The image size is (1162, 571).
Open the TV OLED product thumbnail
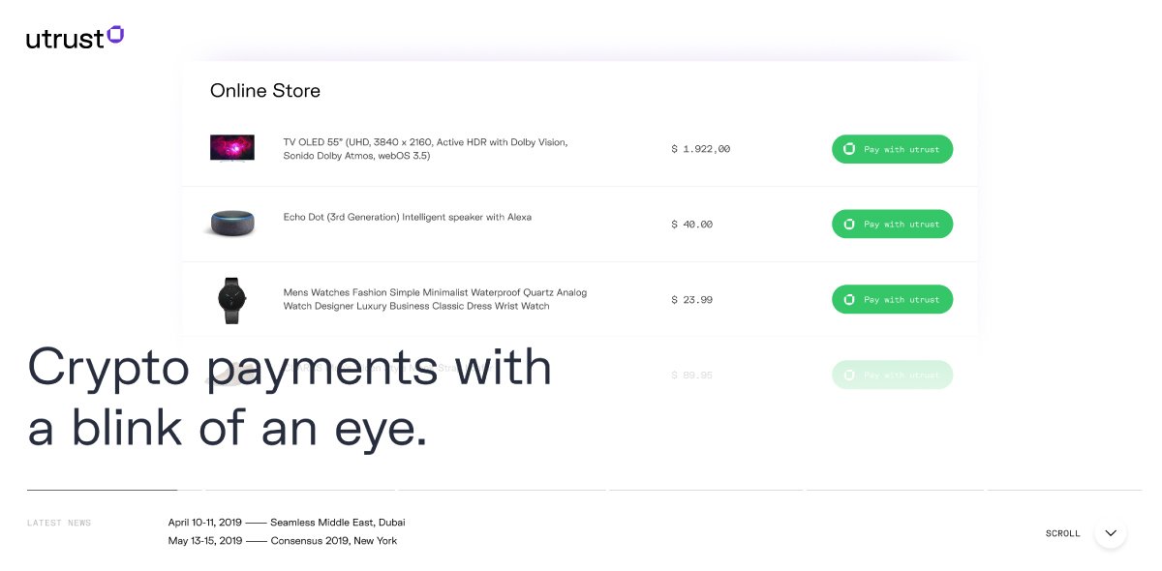(232, 148)
